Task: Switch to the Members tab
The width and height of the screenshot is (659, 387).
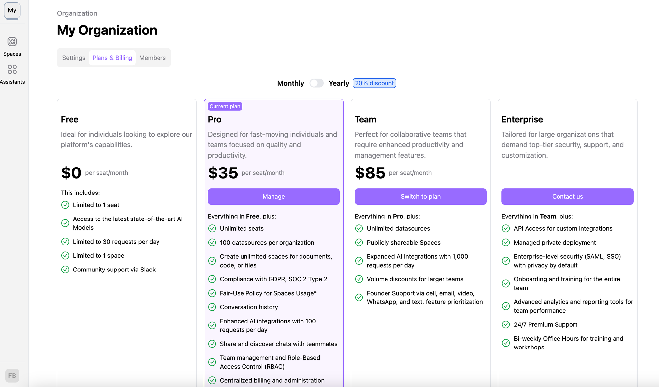Action: [152, 58]
